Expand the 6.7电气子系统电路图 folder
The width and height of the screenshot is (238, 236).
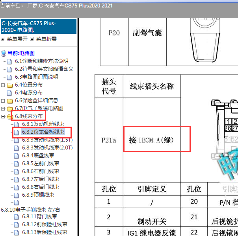click(x=3, y=109)
